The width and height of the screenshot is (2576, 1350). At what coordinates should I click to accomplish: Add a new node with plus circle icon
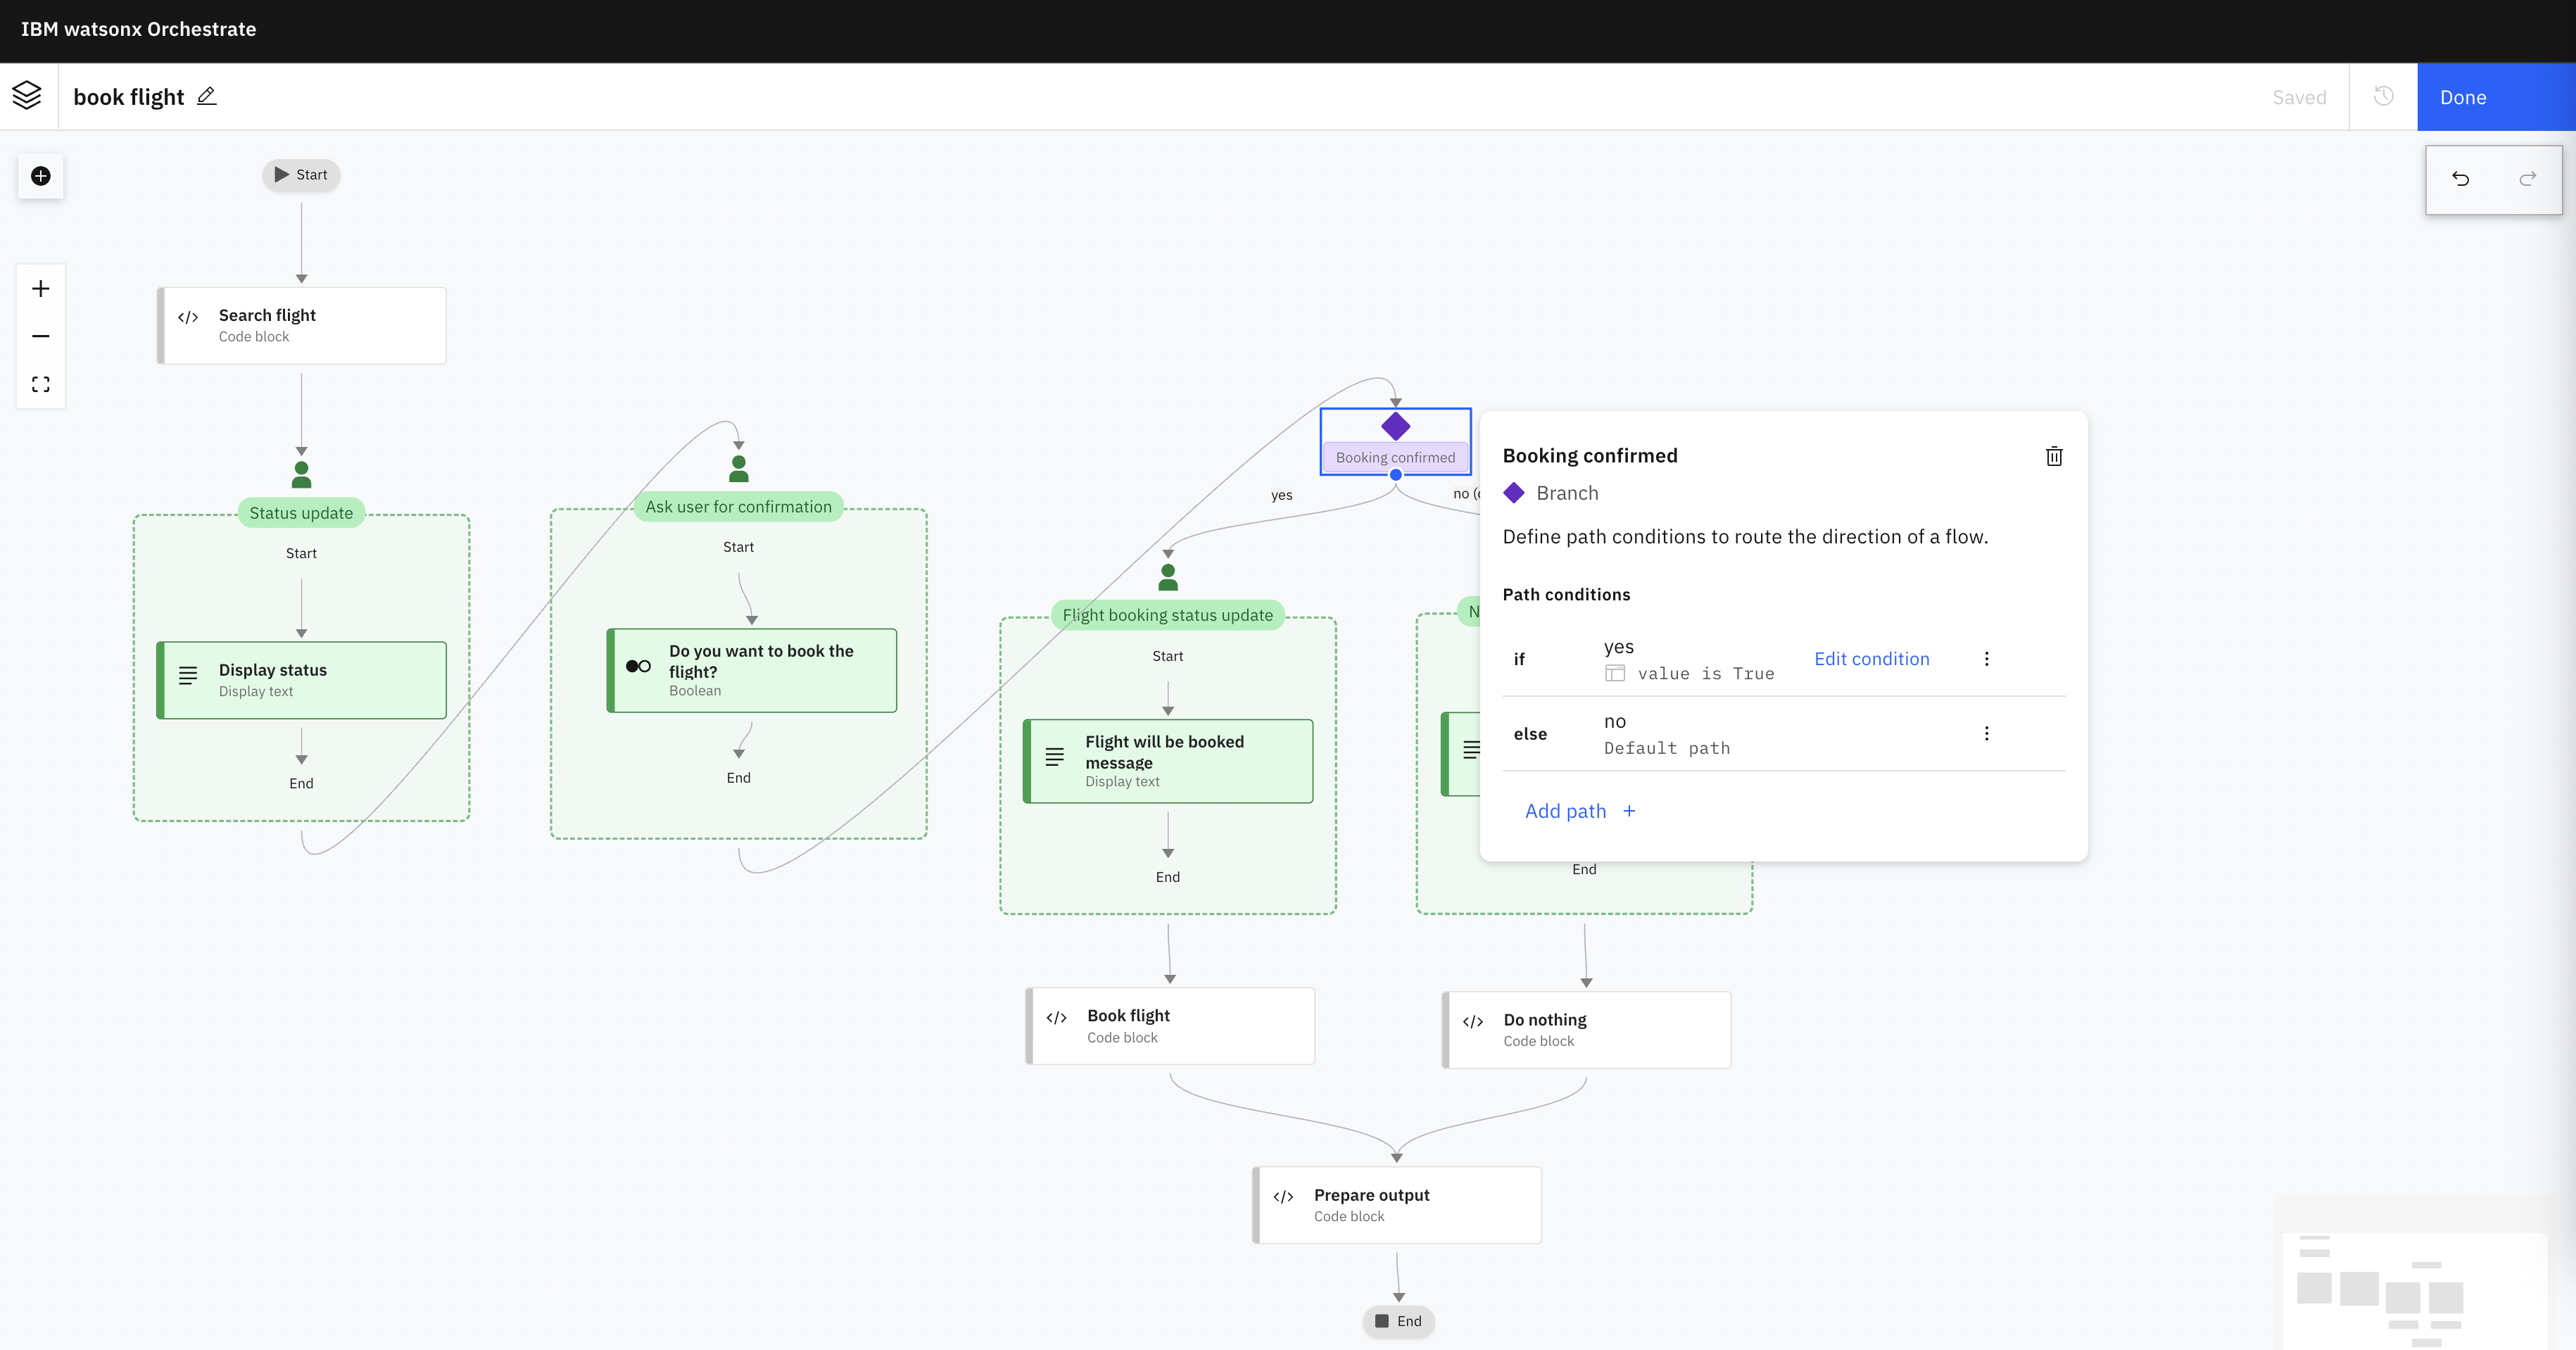pyautogui.click(x=41, y=176)
